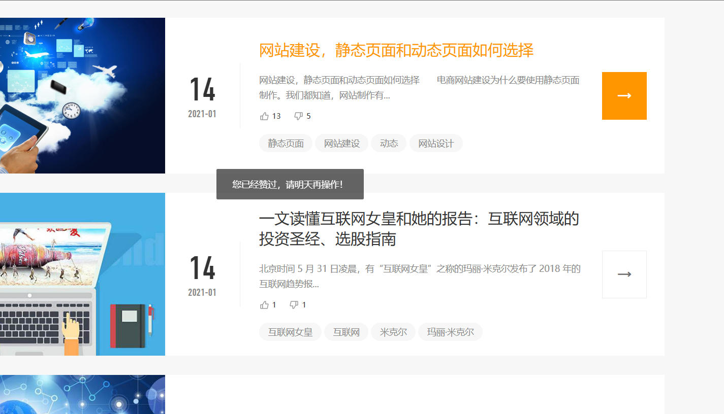Viewport: 724px width, 414px height.
Task: Click like count 13 on 网站建设 article
Action: [276, 116]
